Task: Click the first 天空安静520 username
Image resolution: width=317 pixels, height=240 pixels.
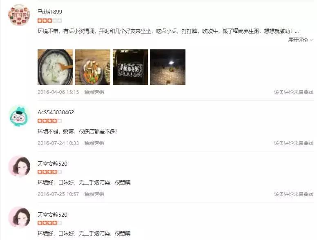Action: click(x=52, y=164)
